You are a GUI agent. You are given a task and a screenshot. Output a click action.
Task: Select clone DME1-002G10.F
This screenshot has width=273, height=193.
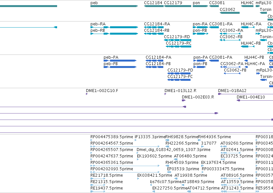[x=87, y=94]
